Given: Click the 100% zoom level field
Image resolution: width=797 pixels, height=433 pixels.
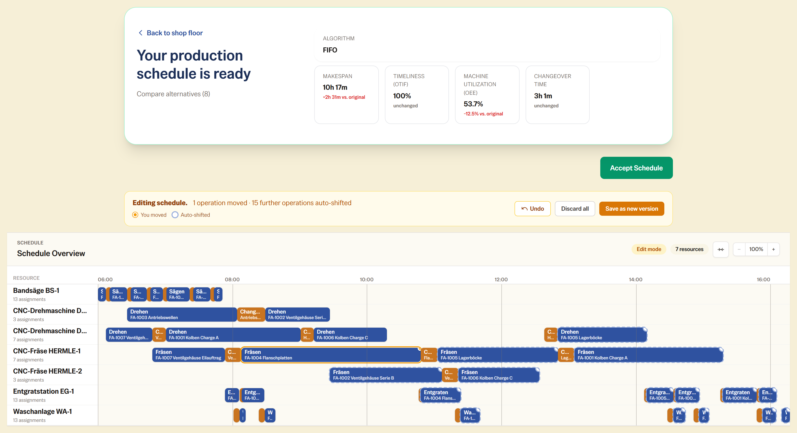Looking at the screenshot, I should [x=756, y=249].
